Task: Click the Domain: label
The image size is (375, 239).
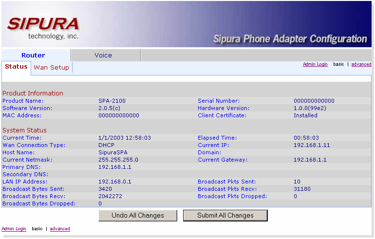Action: [x=209, y=152]
